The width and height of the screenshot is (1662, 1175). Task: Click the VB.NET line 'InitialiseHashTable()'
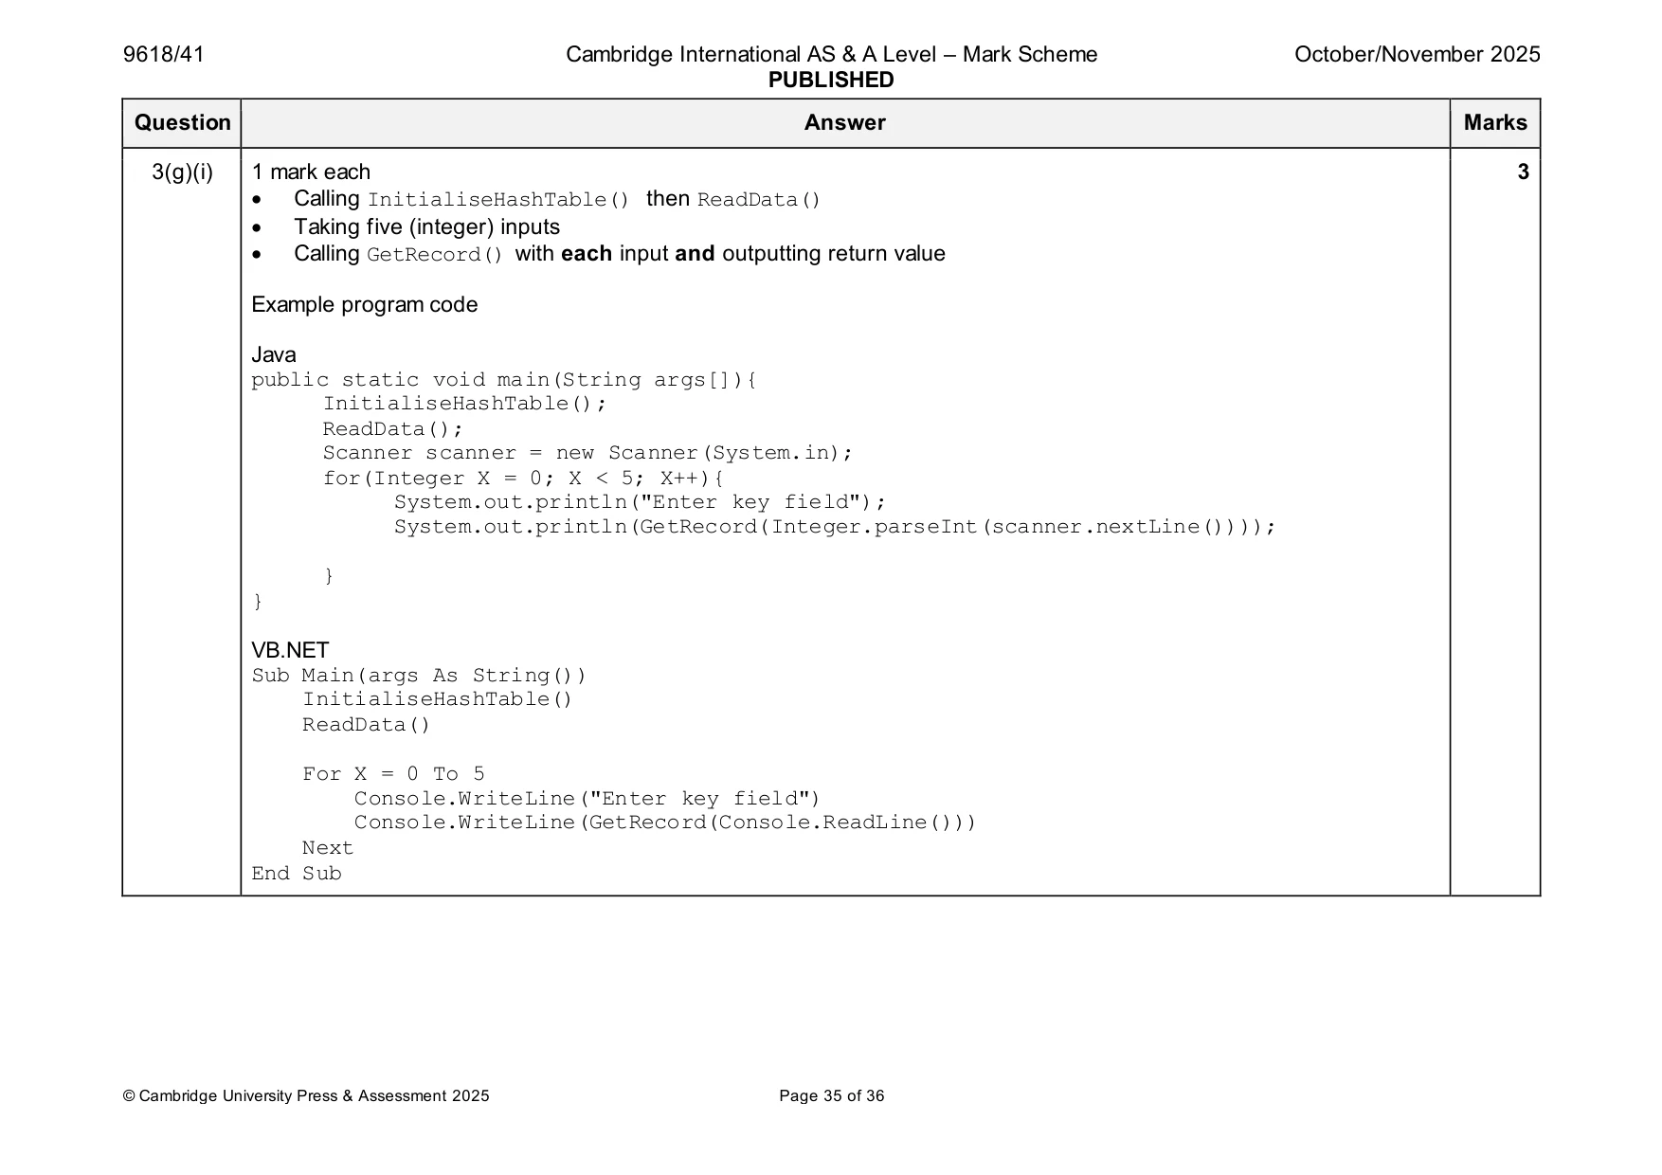[x=438, y=699]
